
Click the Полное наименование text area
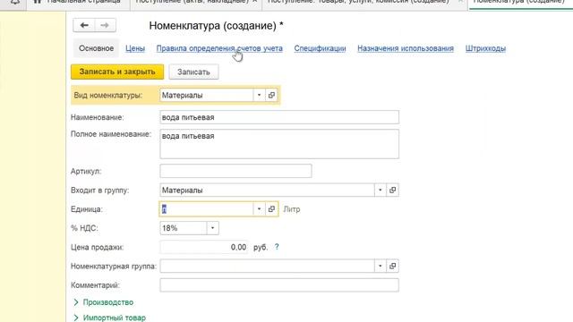click(x=279, y=144)
